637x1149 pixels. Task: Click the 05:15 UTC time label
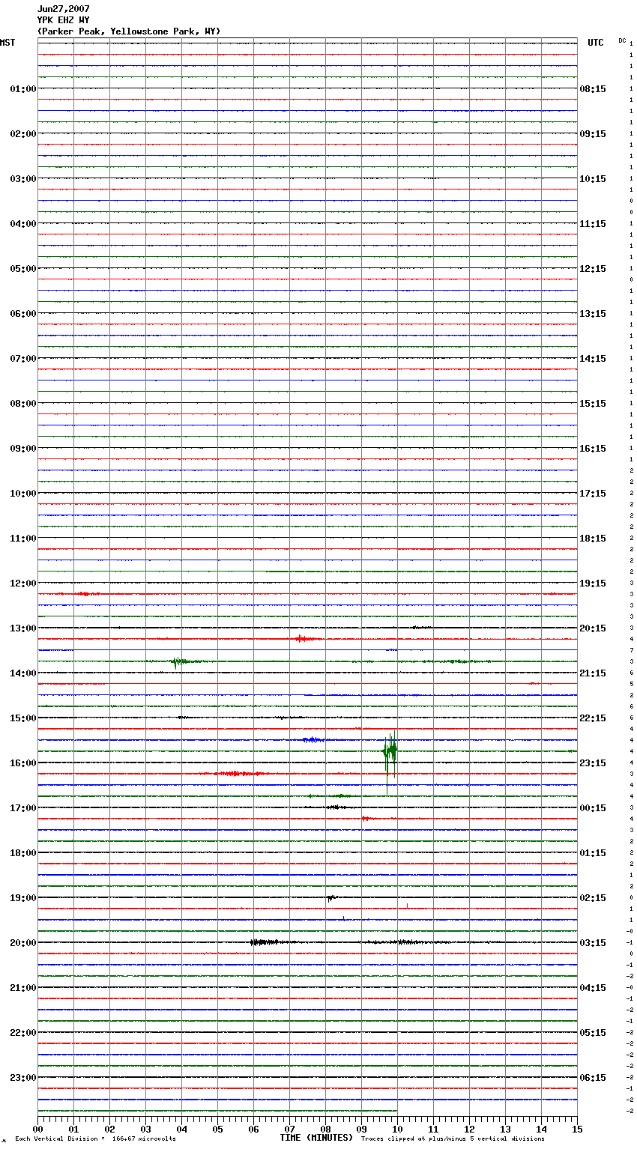593,1033
